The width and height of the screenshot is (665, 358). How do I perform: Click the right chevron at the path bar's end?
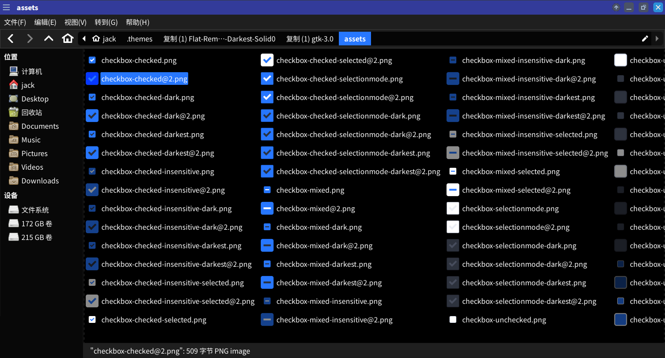(658, 38)
